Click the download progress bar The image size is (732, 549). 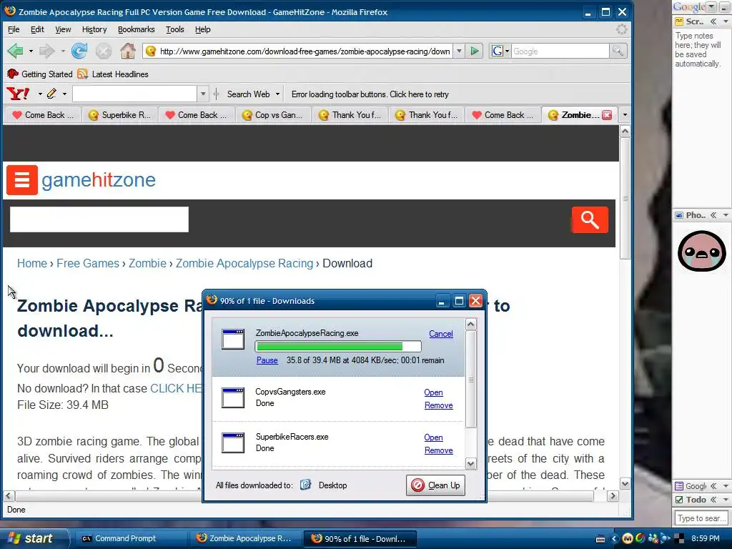pos(338,347)
